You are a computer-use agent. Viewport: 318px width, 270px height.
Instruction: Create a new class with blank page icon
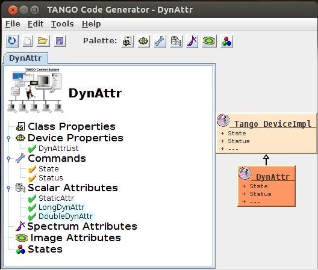pyautogui.click(x=28, y=41)
